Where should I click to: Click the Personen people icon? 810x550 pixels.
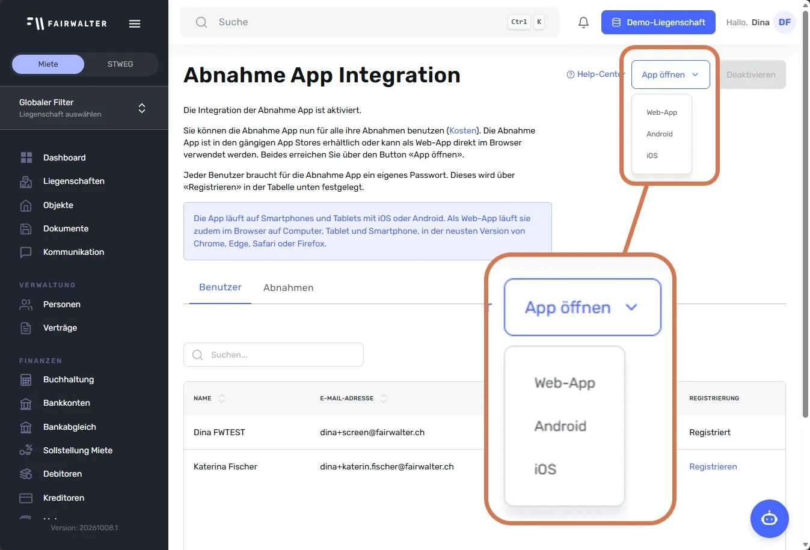tap(26, 305)
